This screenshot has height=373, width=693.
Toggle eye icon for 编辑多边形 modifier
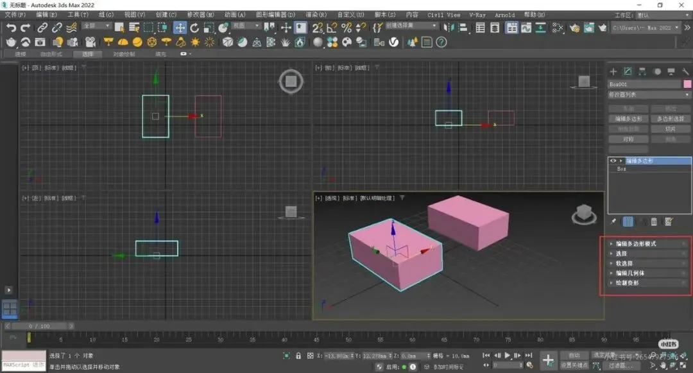613,160
